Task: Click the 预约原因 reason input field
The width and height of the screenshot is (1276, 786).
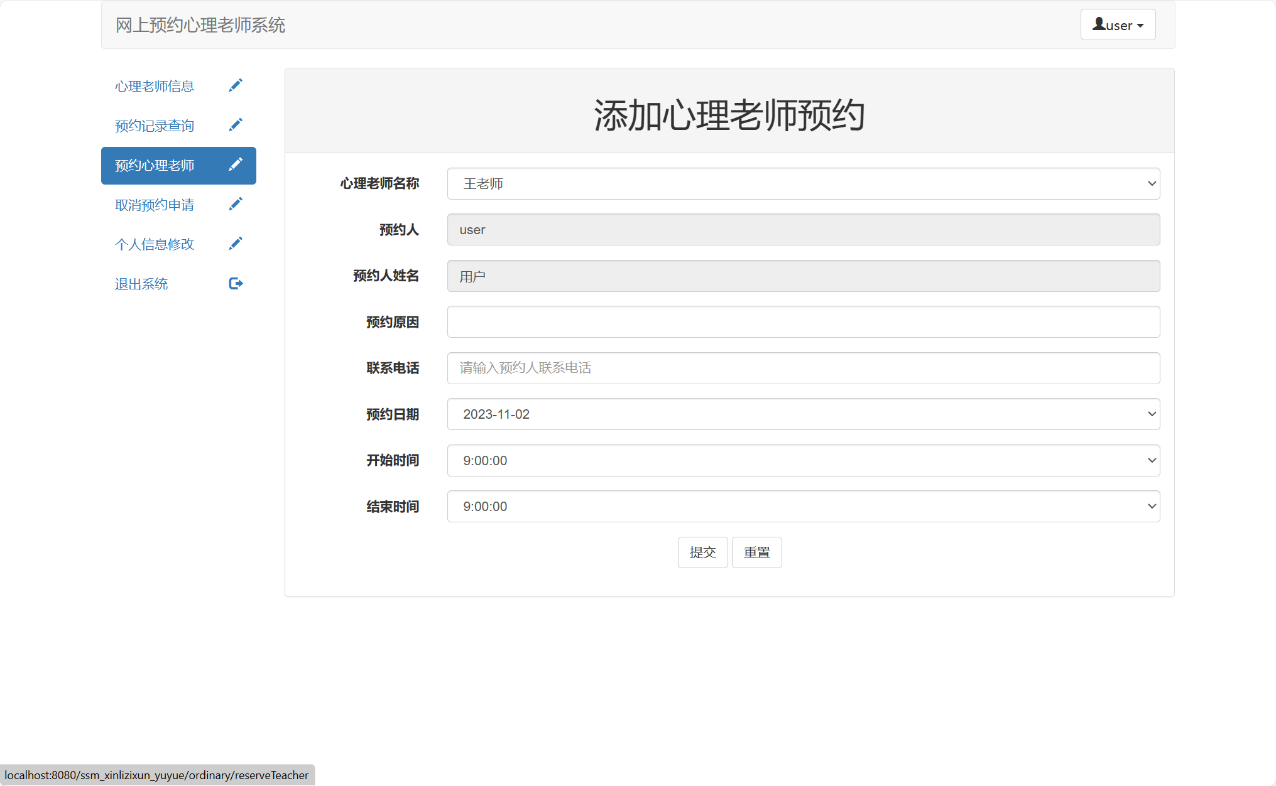Action: pyautogui.click(x=803, y=321)
